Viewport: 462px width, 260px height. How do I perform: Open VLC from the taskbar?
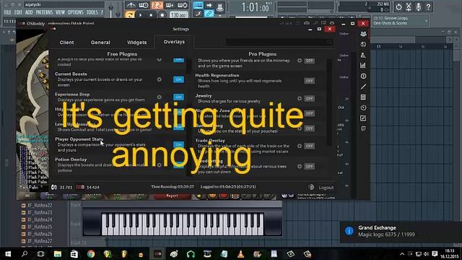tap(240, 253)
